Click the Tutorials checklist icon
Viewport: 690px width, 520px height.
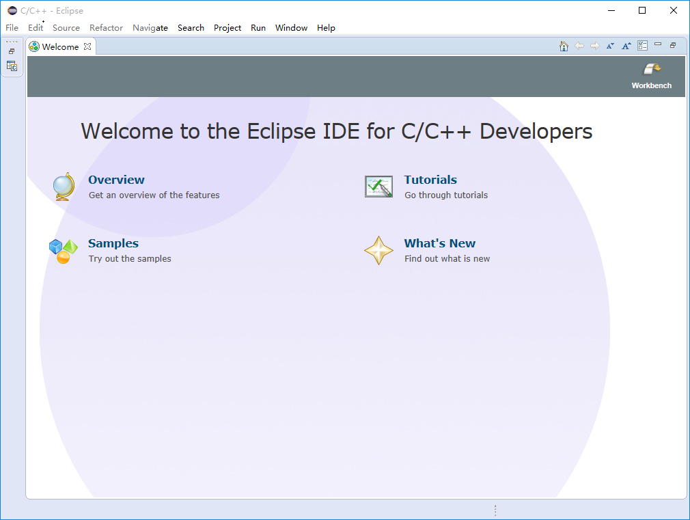[379, 186]
